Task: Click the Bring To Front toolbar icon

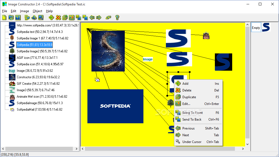Action: pyautogui.click(x=78, y=17)
